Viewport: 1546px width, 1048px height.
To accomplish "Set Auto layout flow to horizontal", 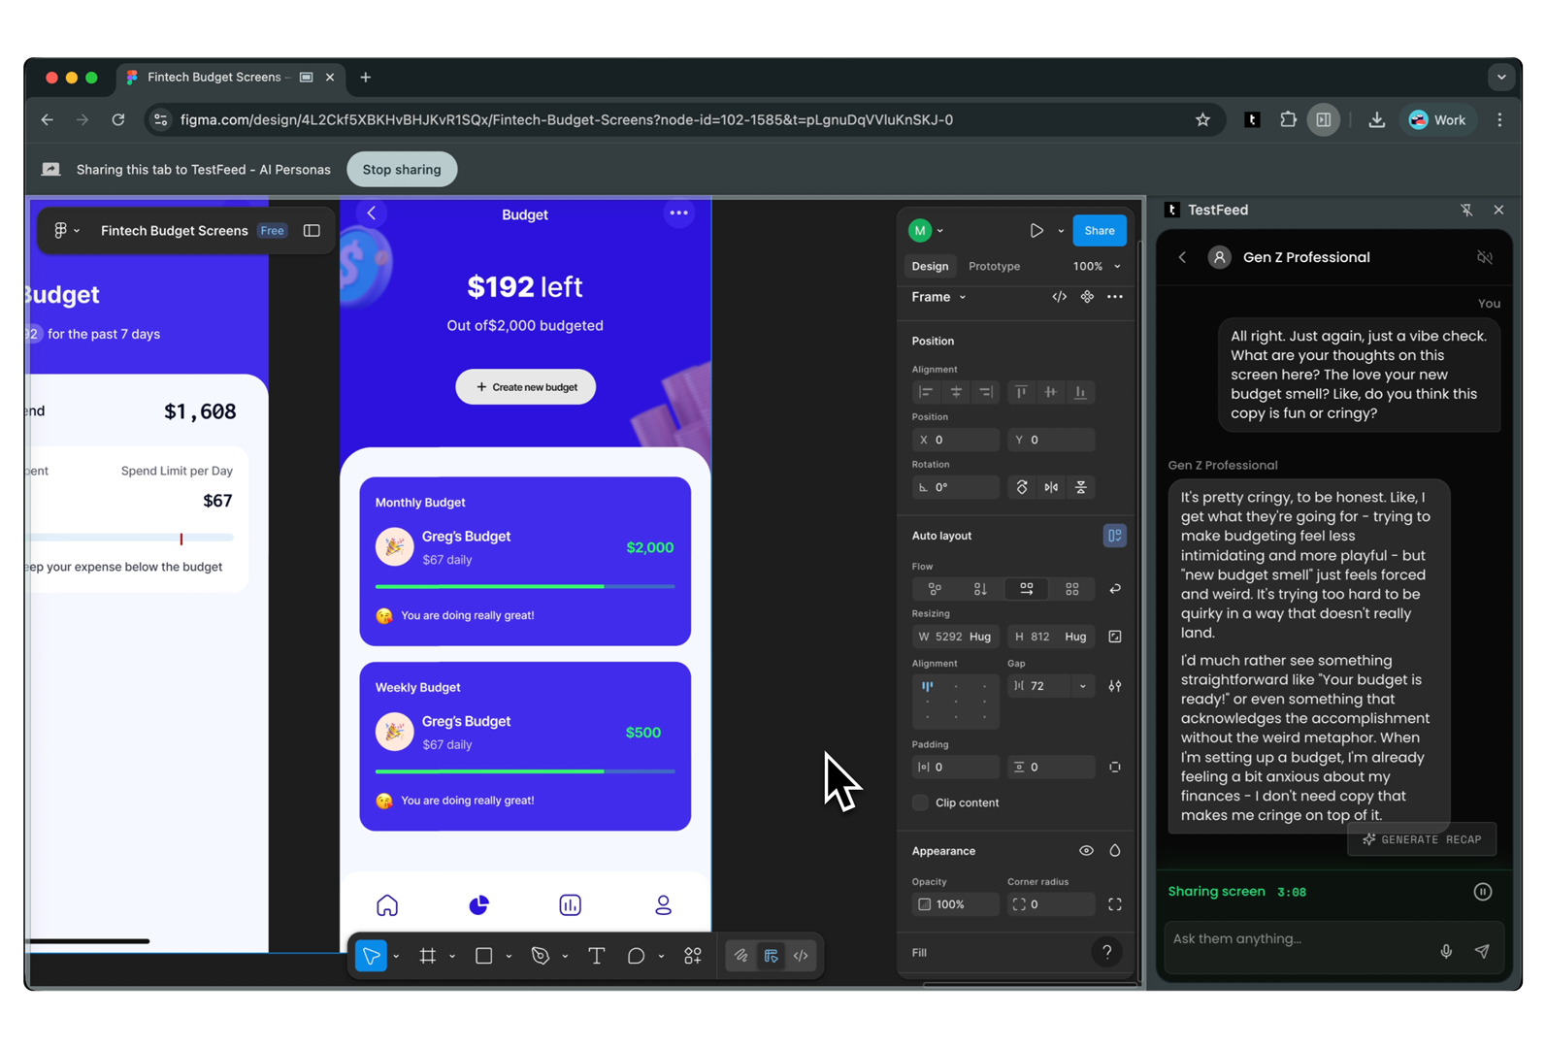I will (1027, 589).
